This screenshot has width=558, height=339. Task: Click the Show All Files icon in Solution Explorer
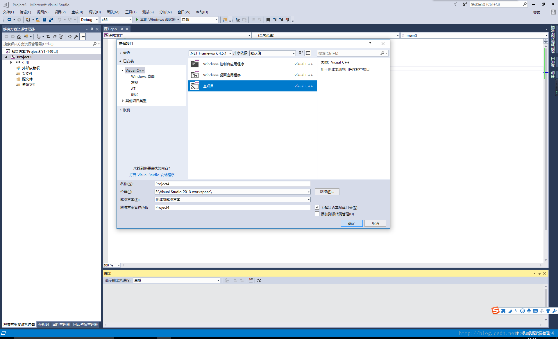coord(61,37)
